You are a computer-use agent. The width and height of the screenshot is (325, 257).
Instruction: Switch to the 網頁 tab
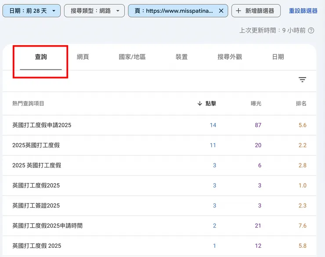click(83, 57)
